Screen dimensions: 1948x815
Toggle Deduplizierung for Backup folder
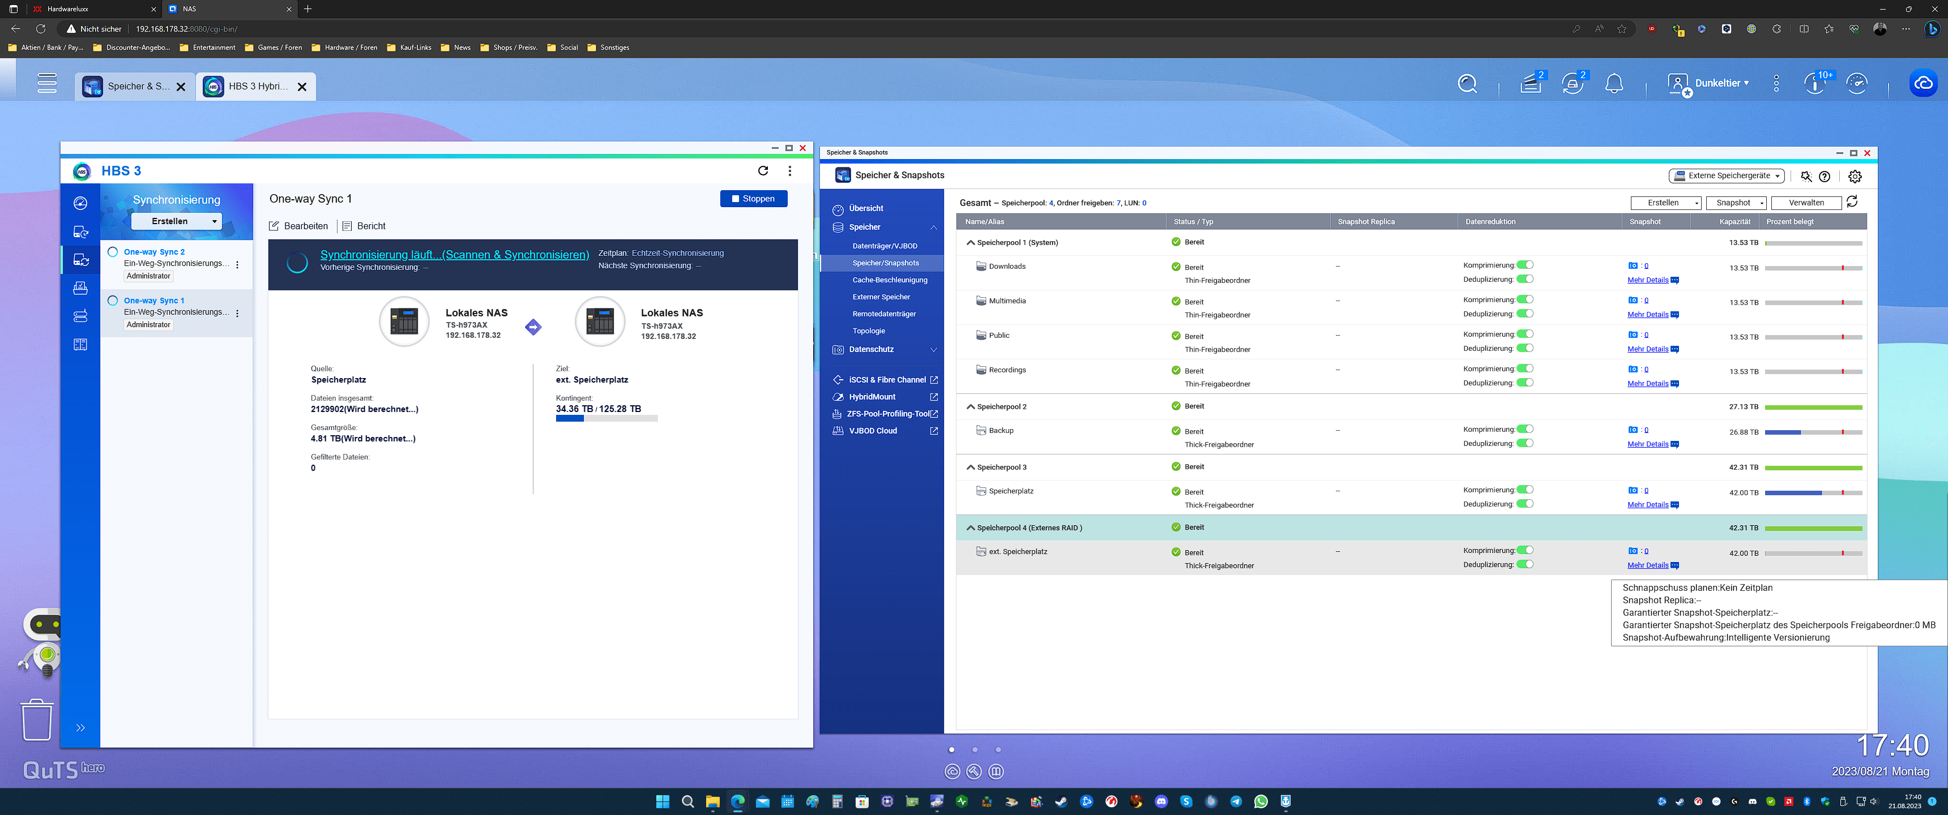(x=1526, y=443)
